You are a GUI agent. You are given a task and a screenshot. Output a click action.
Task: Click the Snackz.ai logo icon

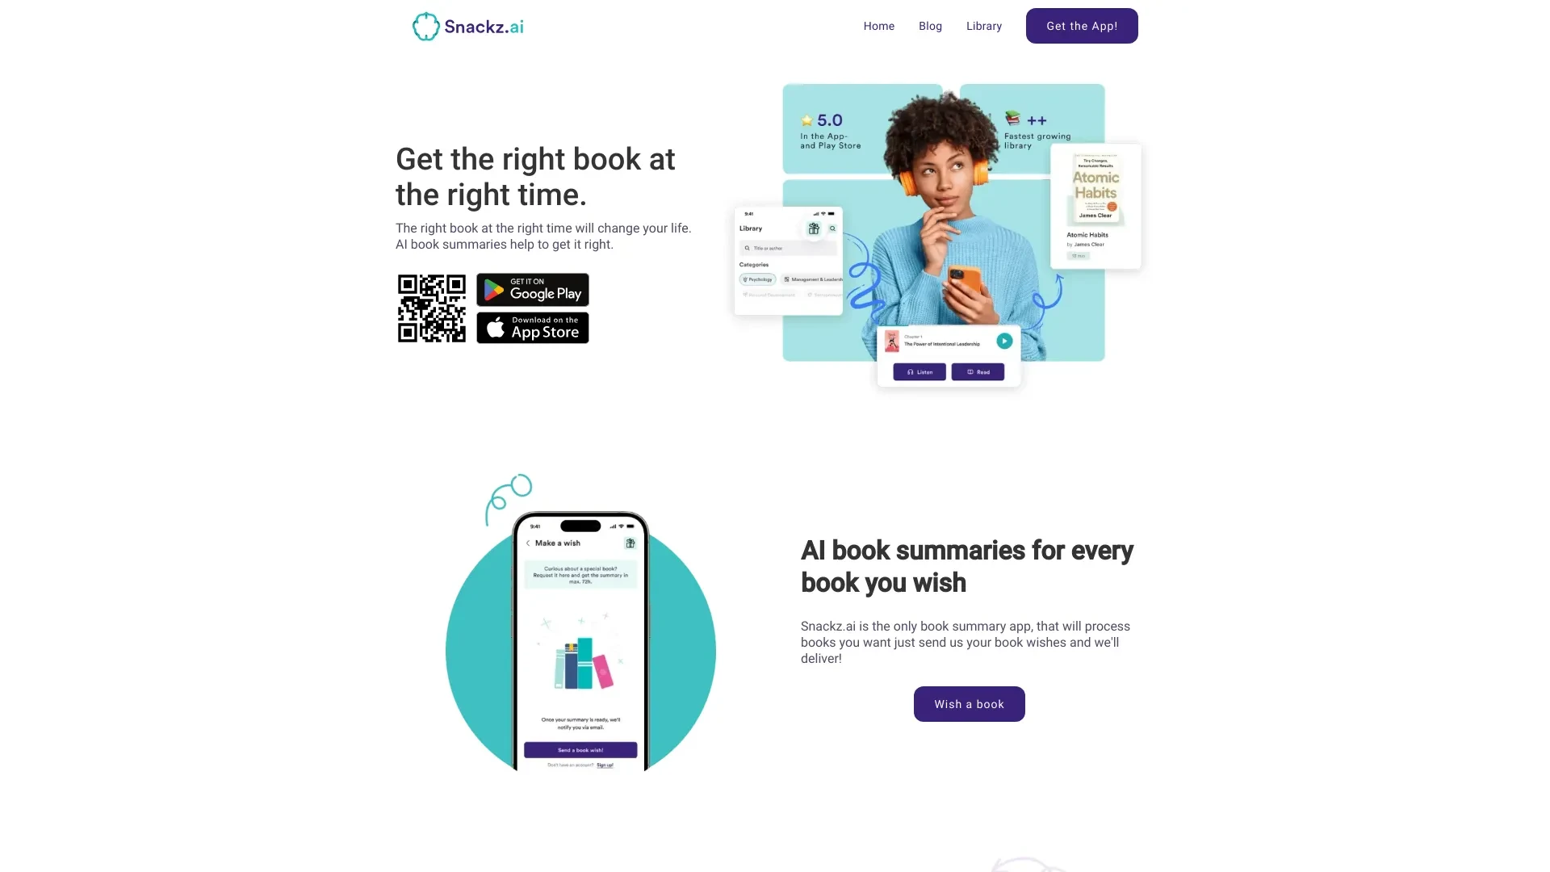[423, 26]
